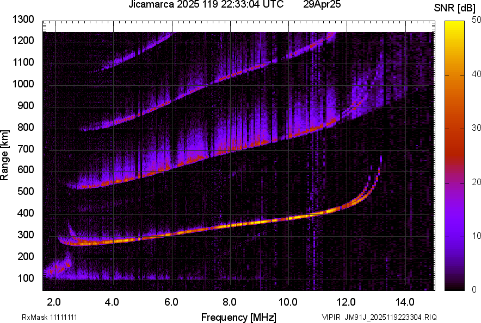Click the Range [km] axis label
This screenshot has width=481, height=323.
click(x=4, y=155)
